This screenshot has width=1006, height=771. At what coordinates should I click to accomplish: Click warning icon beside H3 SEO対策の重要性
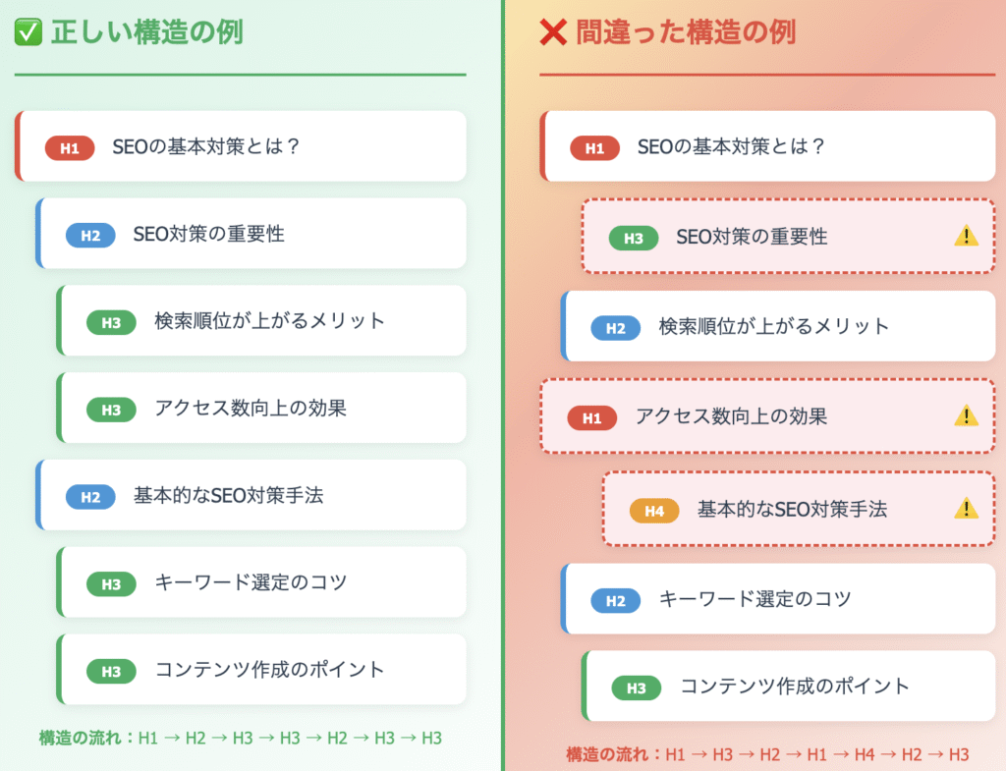point(966,236)
